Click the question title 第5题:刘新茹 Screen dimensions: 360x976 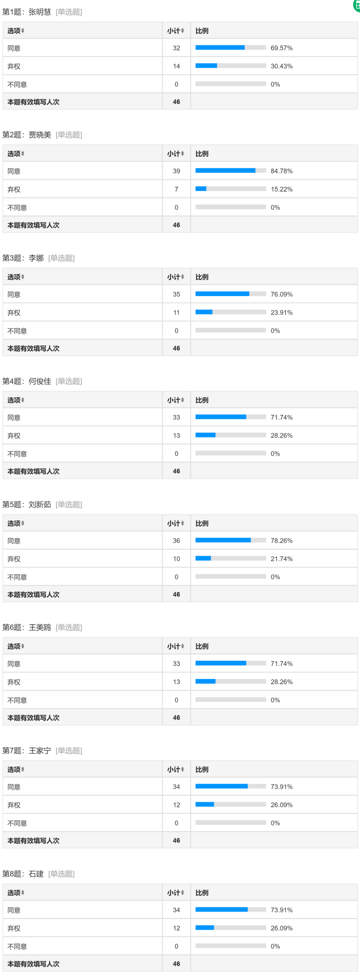[27, 504]
